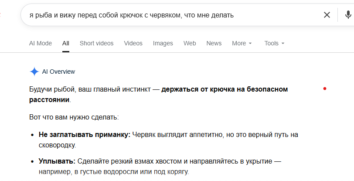Start voice search with the microphone icon
The width and height of the screenshot is (354, 181).
[x=348, y=15]
